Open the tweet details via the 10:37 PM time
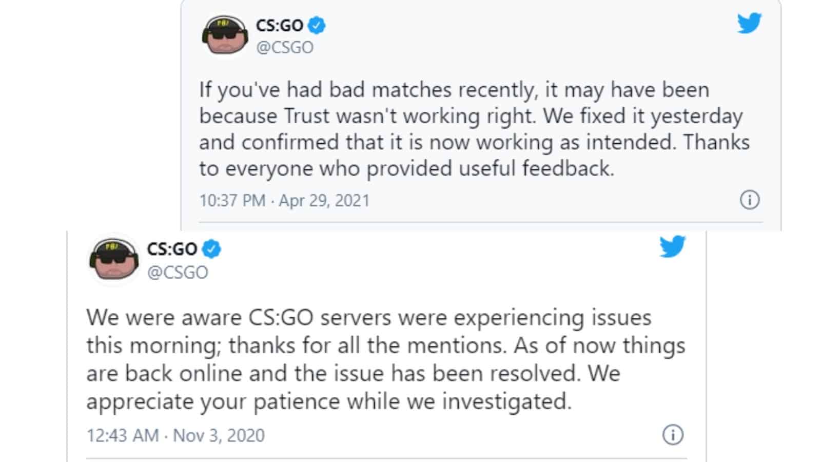 tap(233, 201)
